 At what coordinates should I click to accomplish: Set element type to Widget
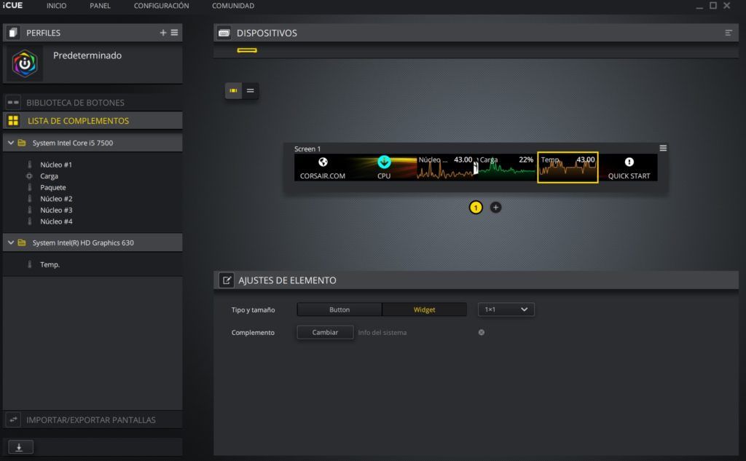(x=424, y=310)
